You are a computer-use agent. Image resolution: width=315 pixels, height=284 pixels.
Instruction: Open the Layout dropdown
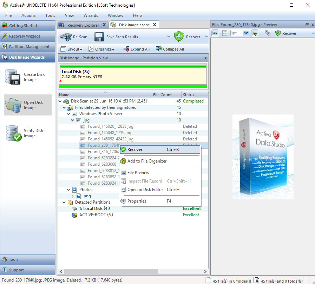click(72, 49)
